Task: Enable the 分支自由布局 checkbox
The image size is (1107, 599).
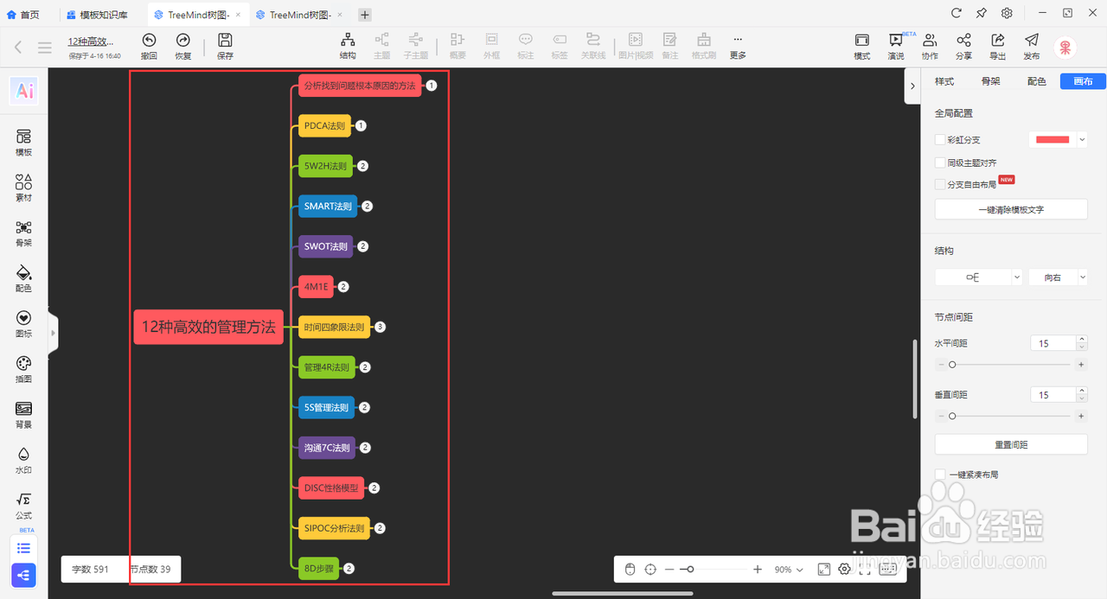Action: pyautogui.click(x=940, y=184)
